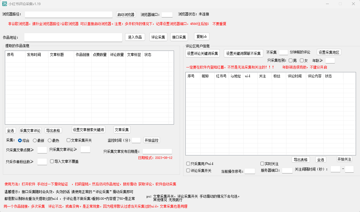Click the 接口采集 button

coord(179,37)
